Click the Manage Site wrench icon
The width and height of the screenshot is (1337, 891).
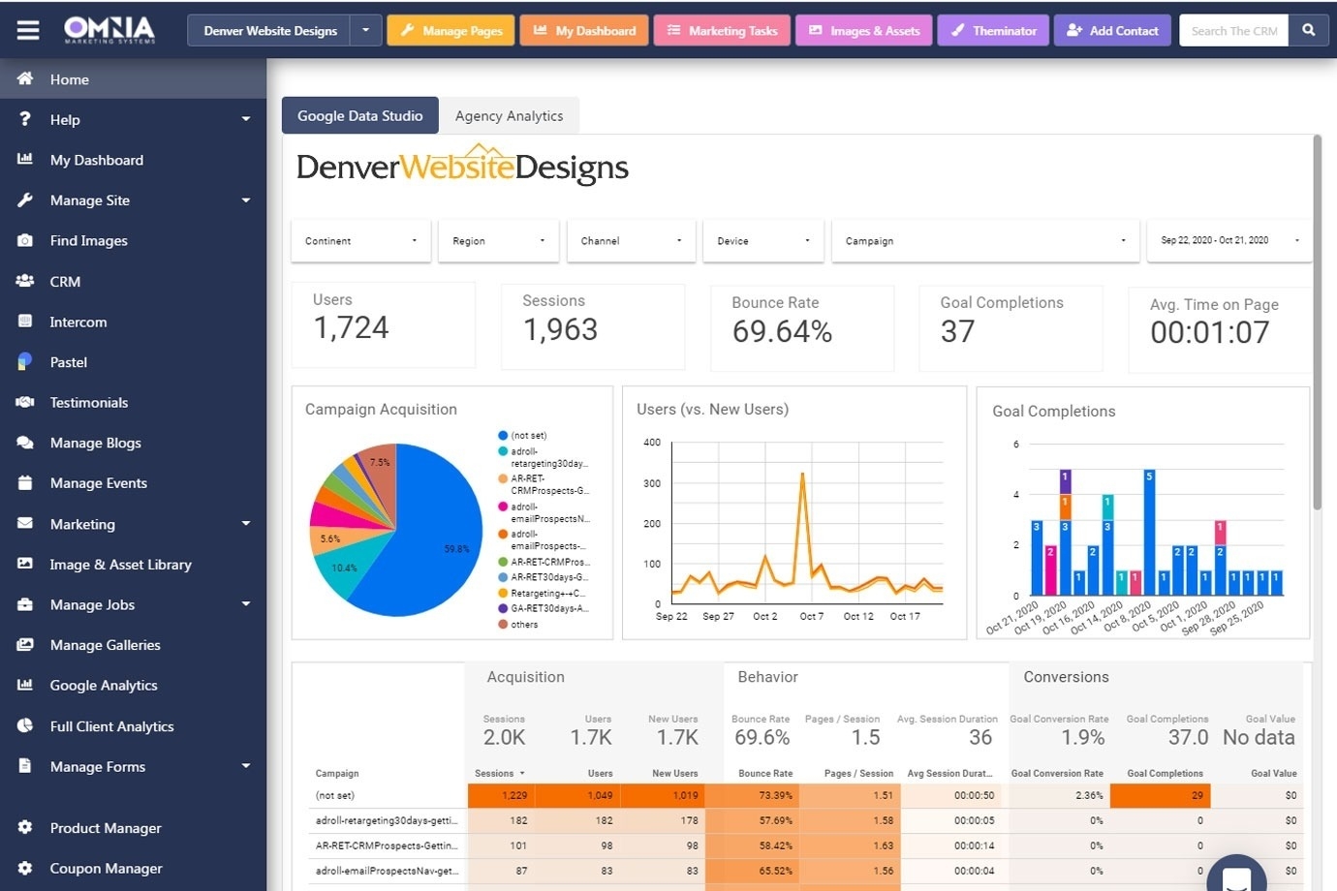[25, 200]
